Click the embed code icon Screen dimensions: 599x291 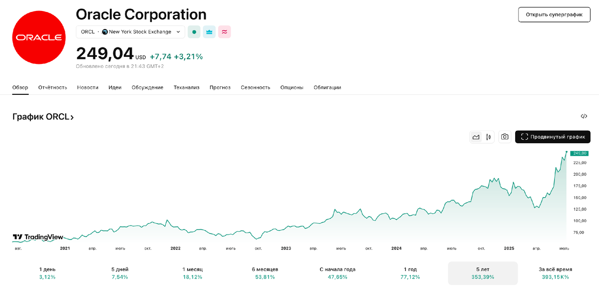tap(584, 116)
